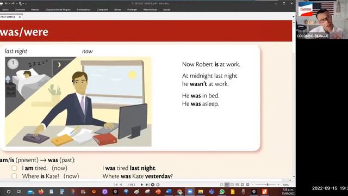This screenshot has height=196, width=348.
Task: Open customize quick access toolbar dropdown
Action: click(x=26, y=4)
